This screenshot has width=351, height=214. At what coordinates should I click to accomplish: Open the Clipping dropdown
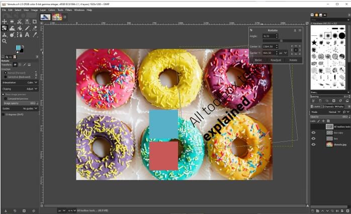[20, 89]
